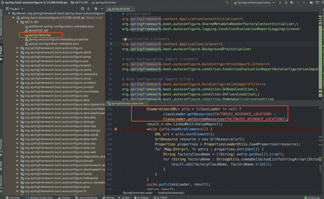Open the Z: Structure side tab
This screenshot has height=199, width=324.
pos(1,184)
